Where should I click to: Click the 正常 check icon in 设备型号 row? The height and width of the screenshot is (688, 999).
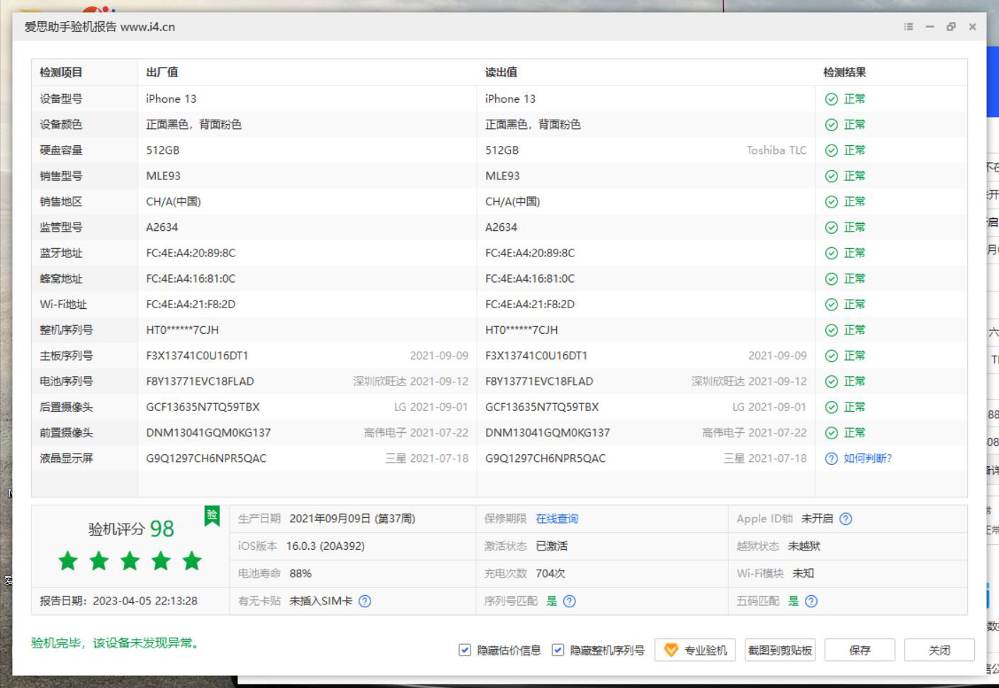[x=832, y=99]
